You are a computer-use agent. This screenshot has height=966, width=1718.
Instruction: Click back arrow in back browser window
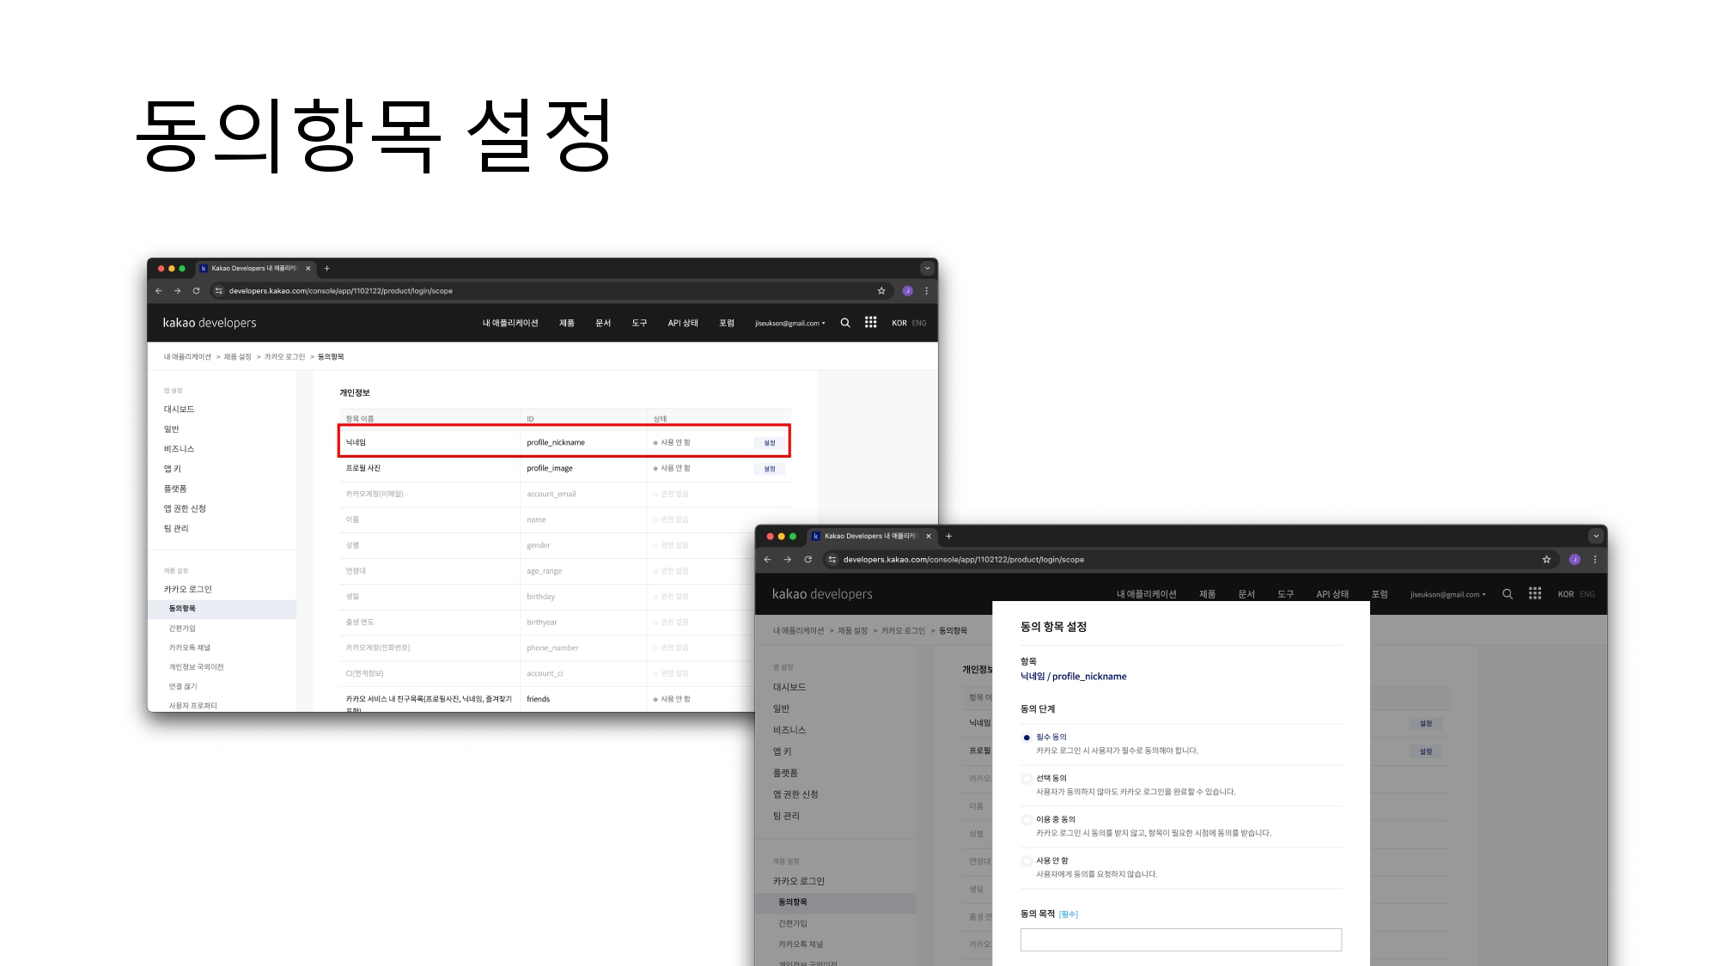click(159, 291)
